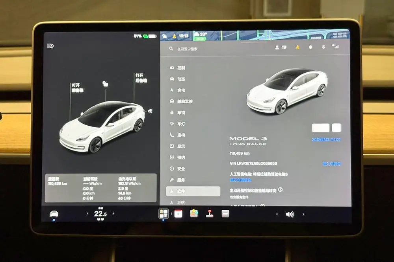
Task: Tap the VIN LRW3E7EA8LC088658 text
Action: click(253, 163)
